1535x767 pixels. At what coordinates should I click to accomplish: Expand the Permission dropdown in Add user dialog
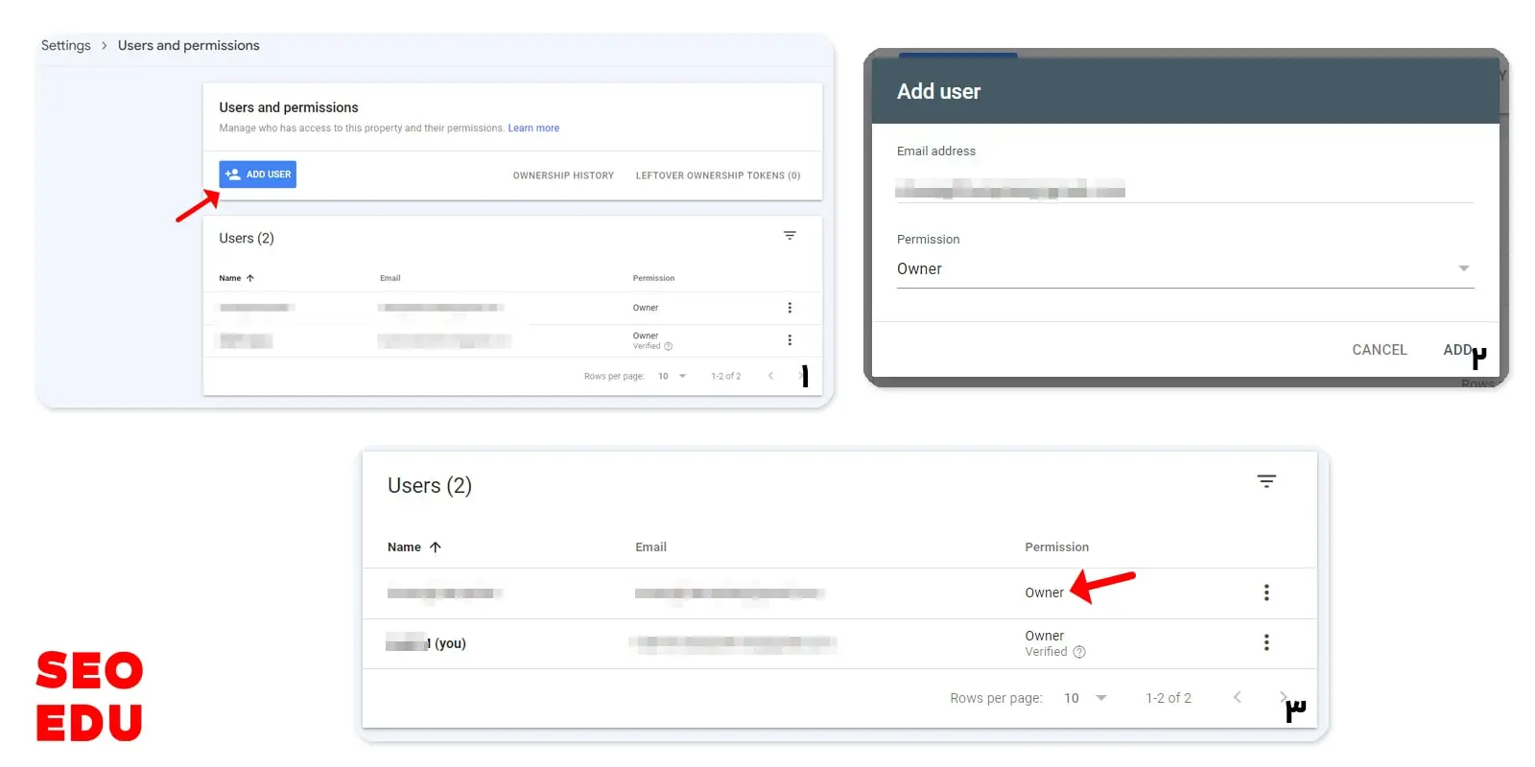(1463, 268)
